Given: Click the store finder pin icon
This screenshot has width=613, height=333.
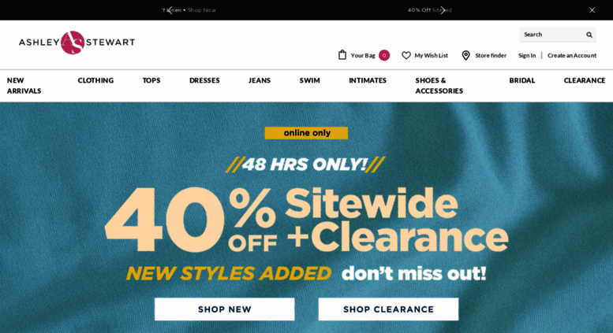Looking at the screenshot, I should pyautogui.click(x=465, y=55).
